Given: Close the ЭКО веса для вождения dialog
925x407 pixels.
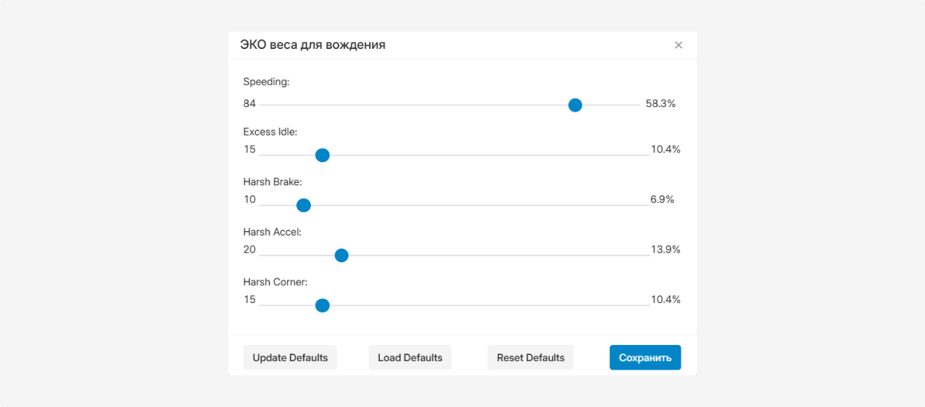Looking at the screenshot, I should click(678, 45).
